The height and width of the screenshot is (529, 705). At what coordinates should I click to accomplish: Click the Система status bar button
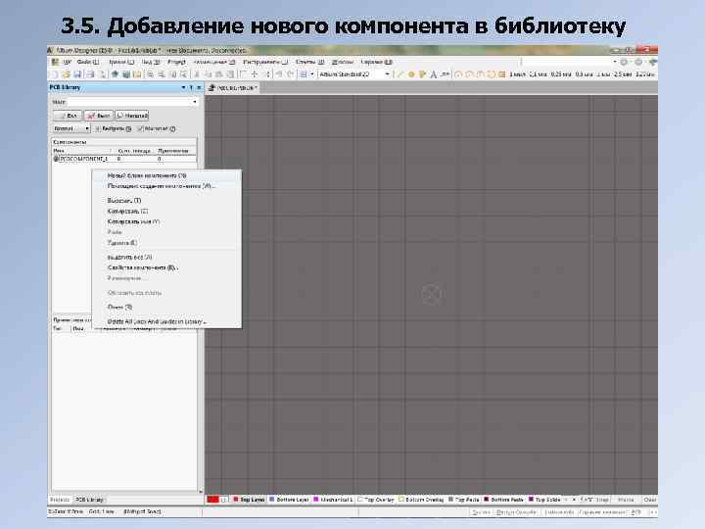tap(481, 512)
